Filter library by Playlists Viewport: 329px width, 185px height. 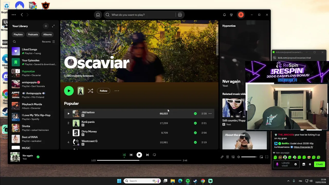18,34
